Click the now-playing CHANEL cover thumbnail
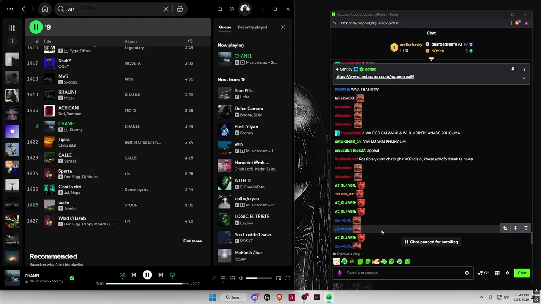Viewport: 541px width, 304px height. point(12,278)
